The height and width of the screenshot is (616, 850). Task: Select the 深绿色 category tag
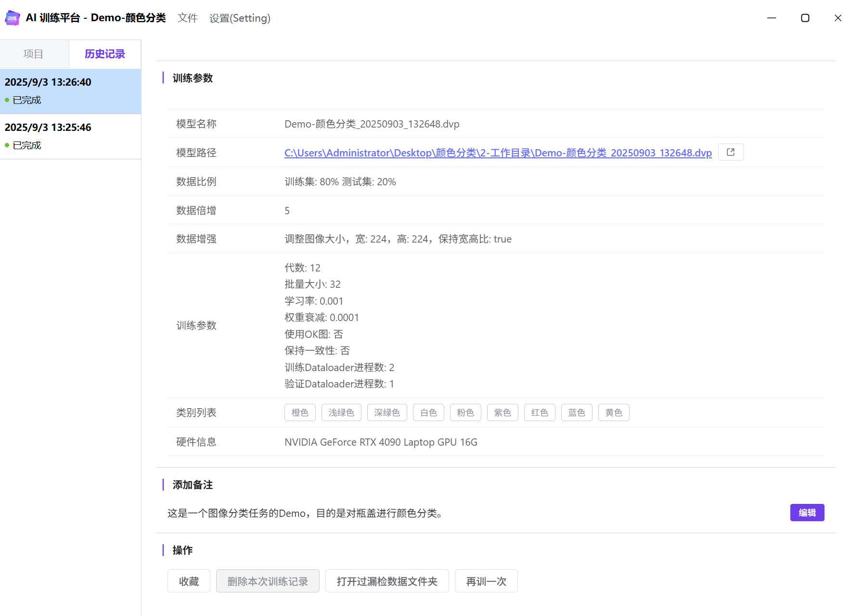386,412
